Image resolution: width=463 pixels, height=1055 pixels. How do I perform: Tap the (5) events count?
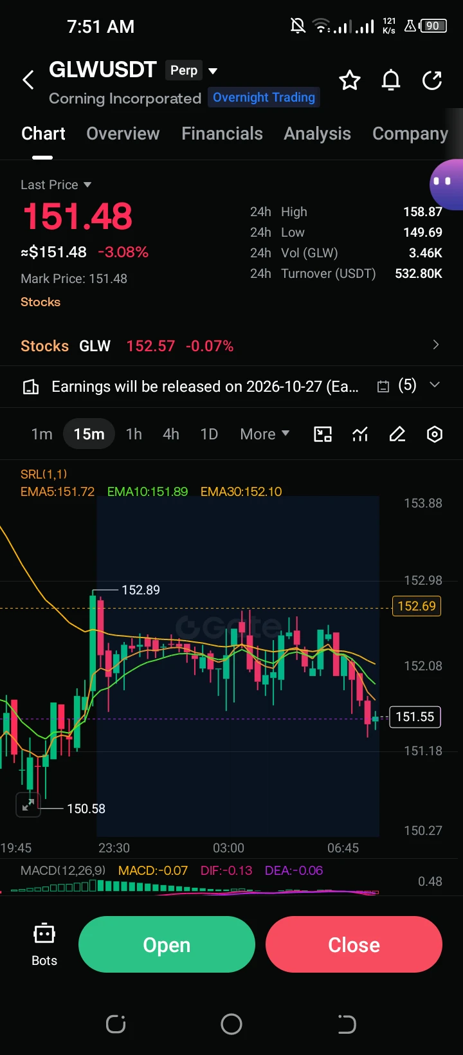pyautogui.click(x=407, y=385)
